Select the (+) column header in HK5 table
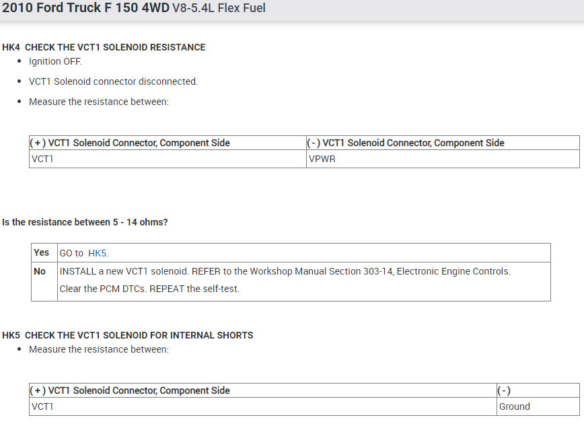This screenshot has height=428, width=584. (x=131, y=390)
